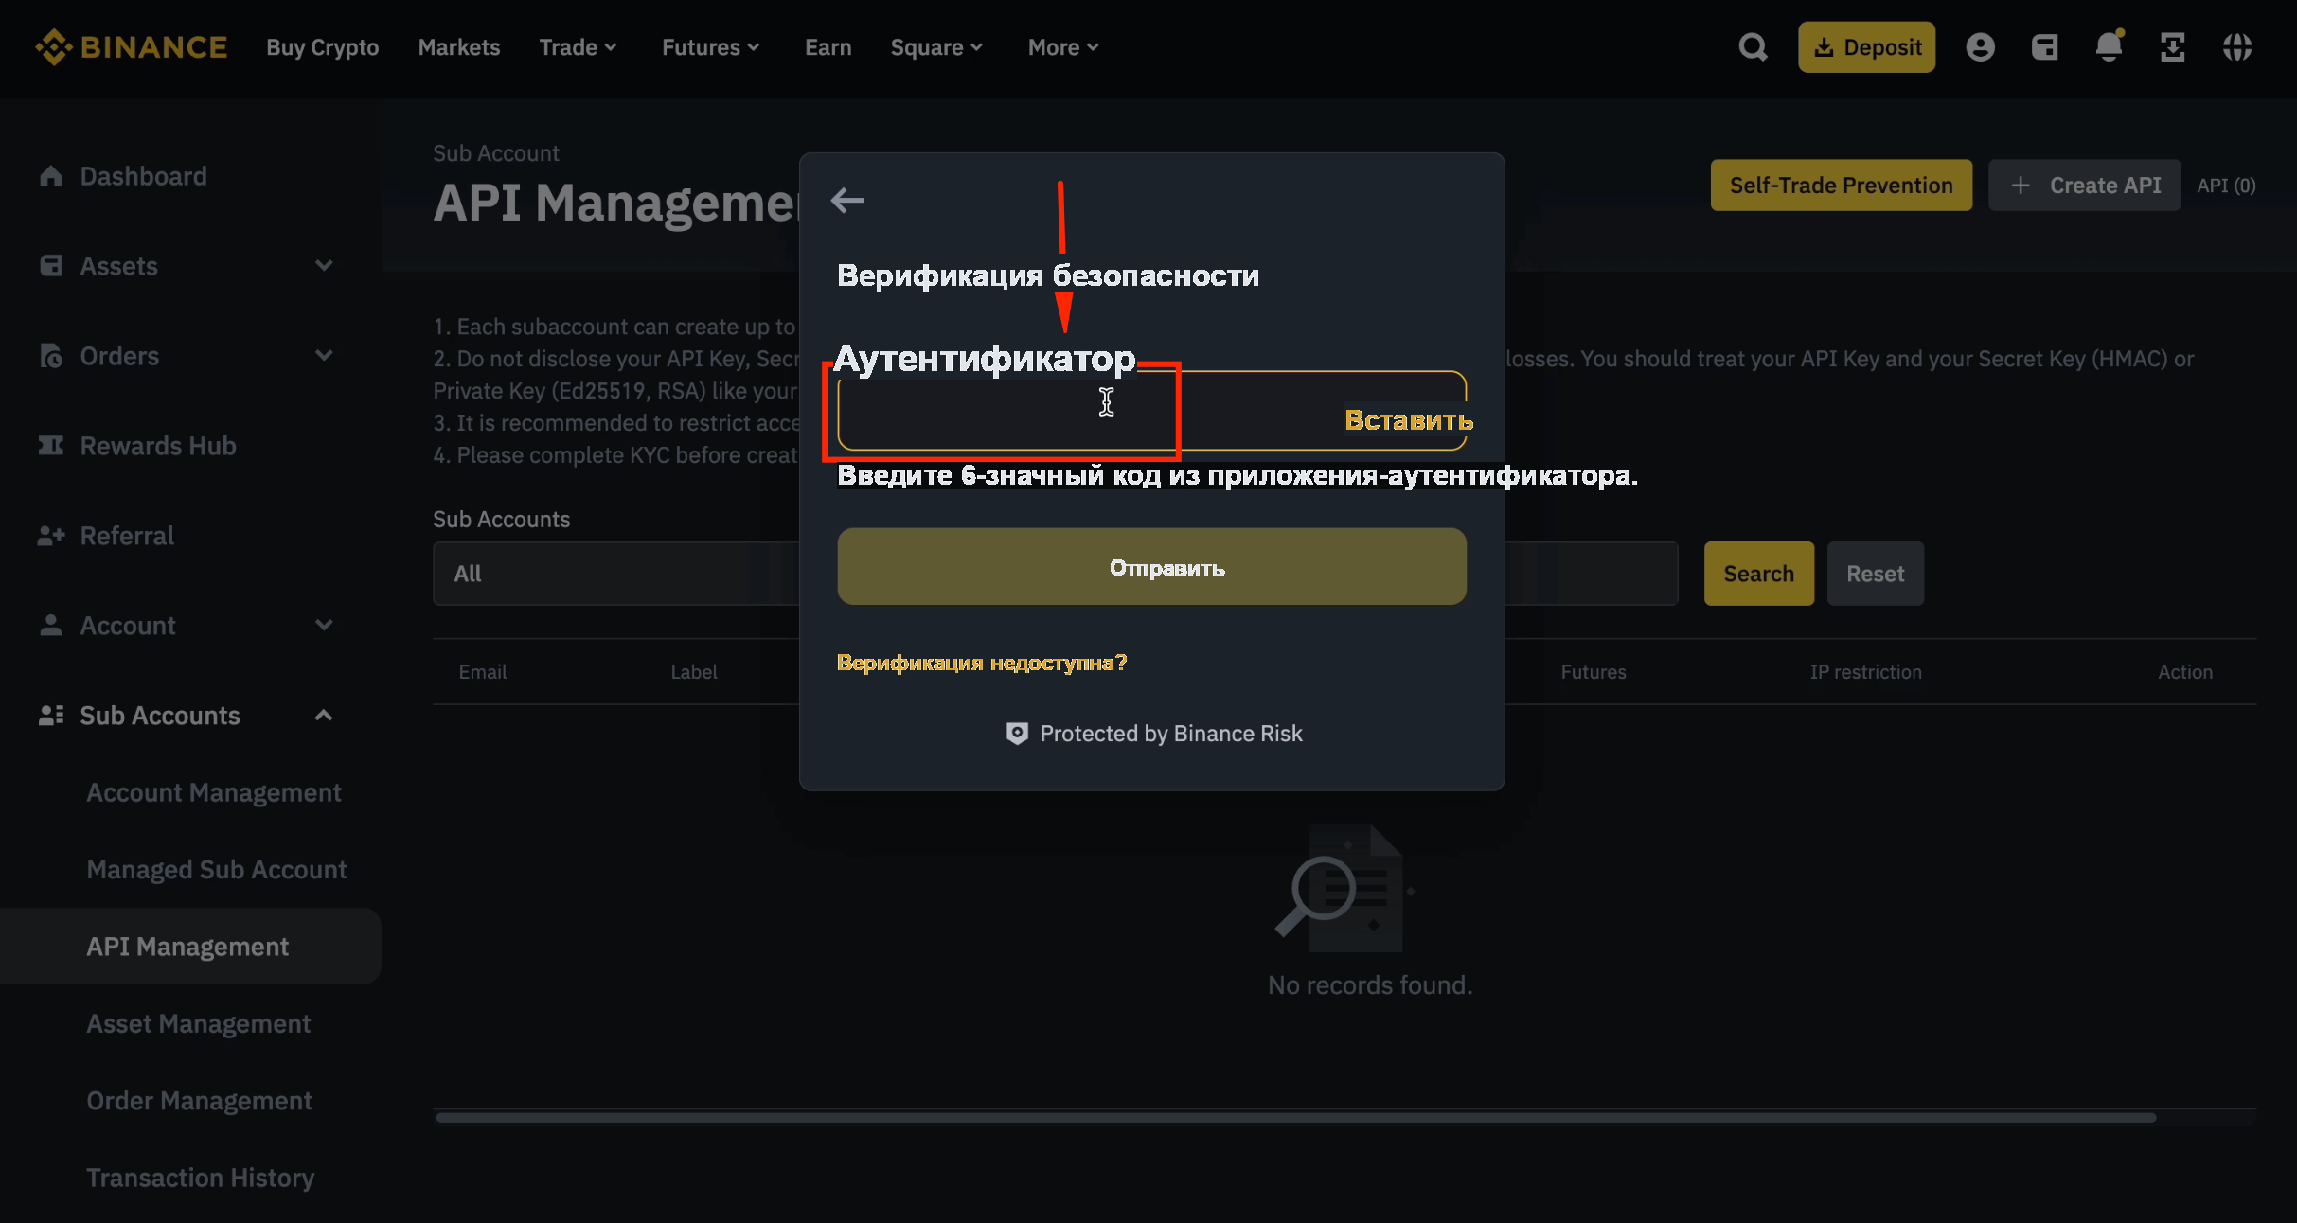2297x1223 pixels.
Task: Go to Buy Crypto
Action: click(x=323, y=47)
